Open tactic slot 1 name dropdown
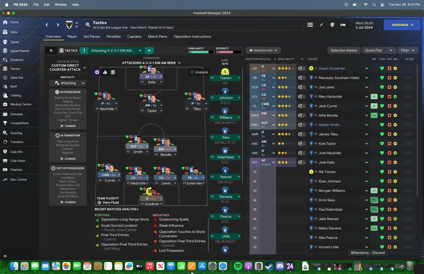Screen dimensions: 424x274 tap(116, 50)
